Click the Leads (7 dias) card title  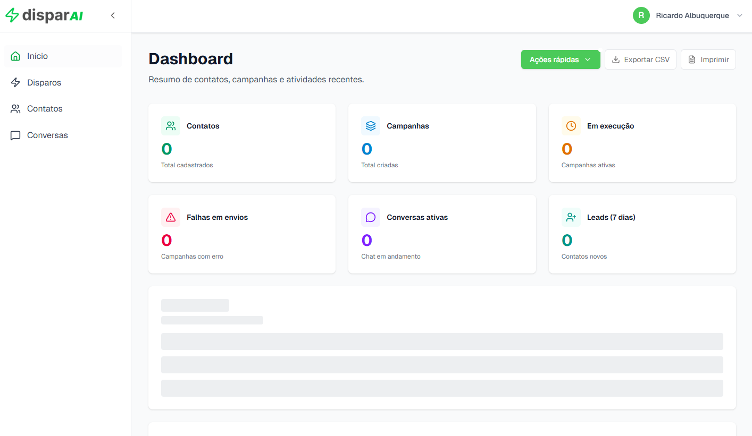pos(611,217)
